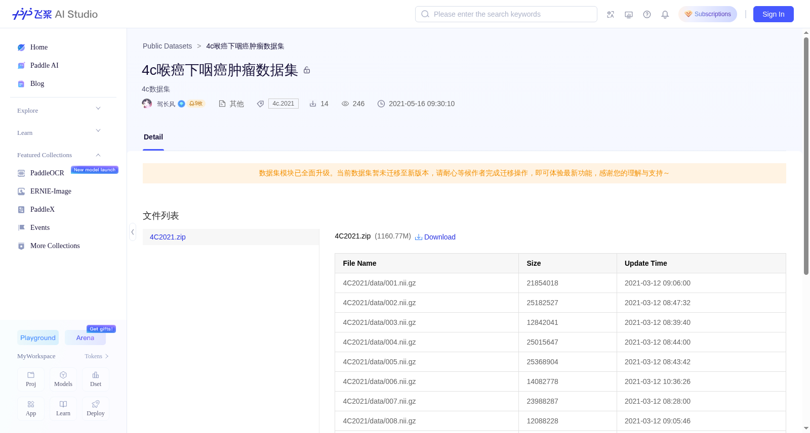810x433 pixels.
Task: Open author name 驾长风
Action: point(166,104)
